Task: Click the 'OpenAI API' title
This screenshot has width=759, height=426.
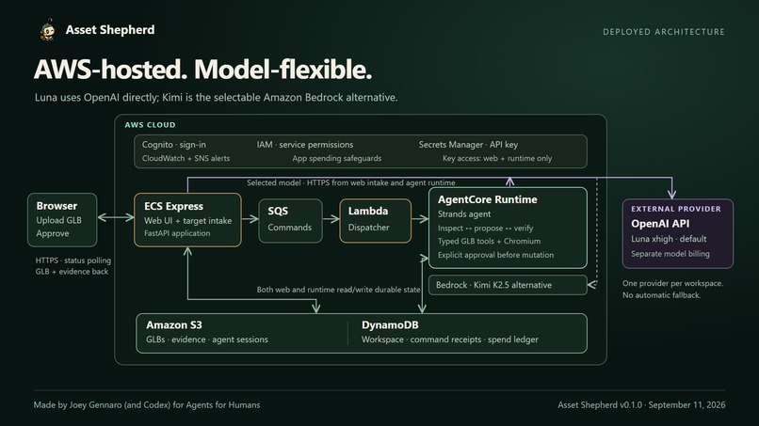Action: point(660,224)
